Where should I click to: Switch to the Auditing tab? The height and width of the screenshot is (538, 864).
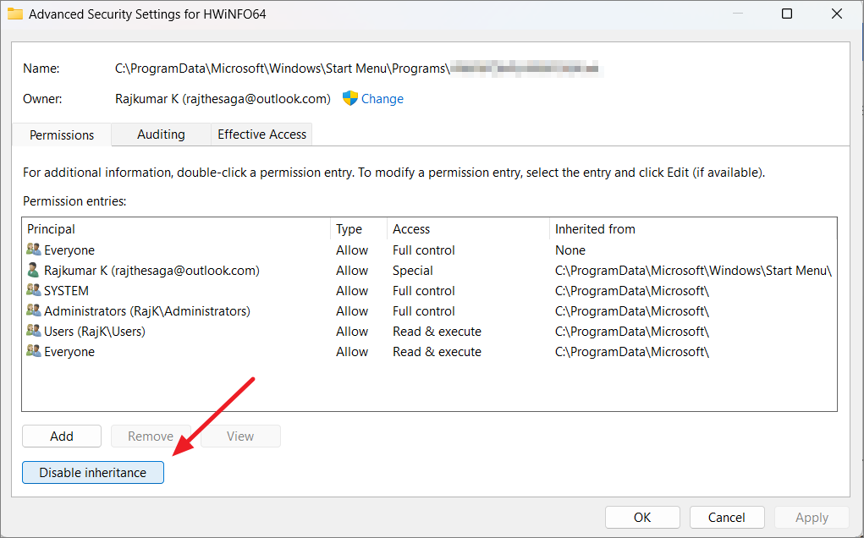point(161,134)
